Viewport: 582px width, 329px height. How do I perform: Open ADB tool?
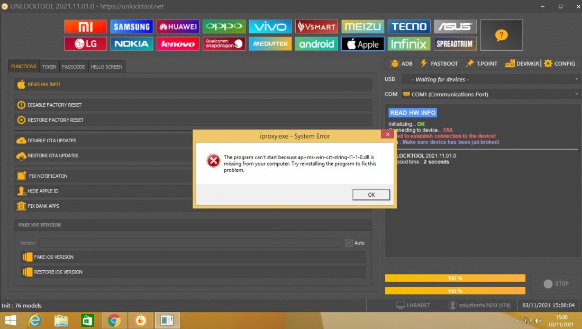click(401, 63)
